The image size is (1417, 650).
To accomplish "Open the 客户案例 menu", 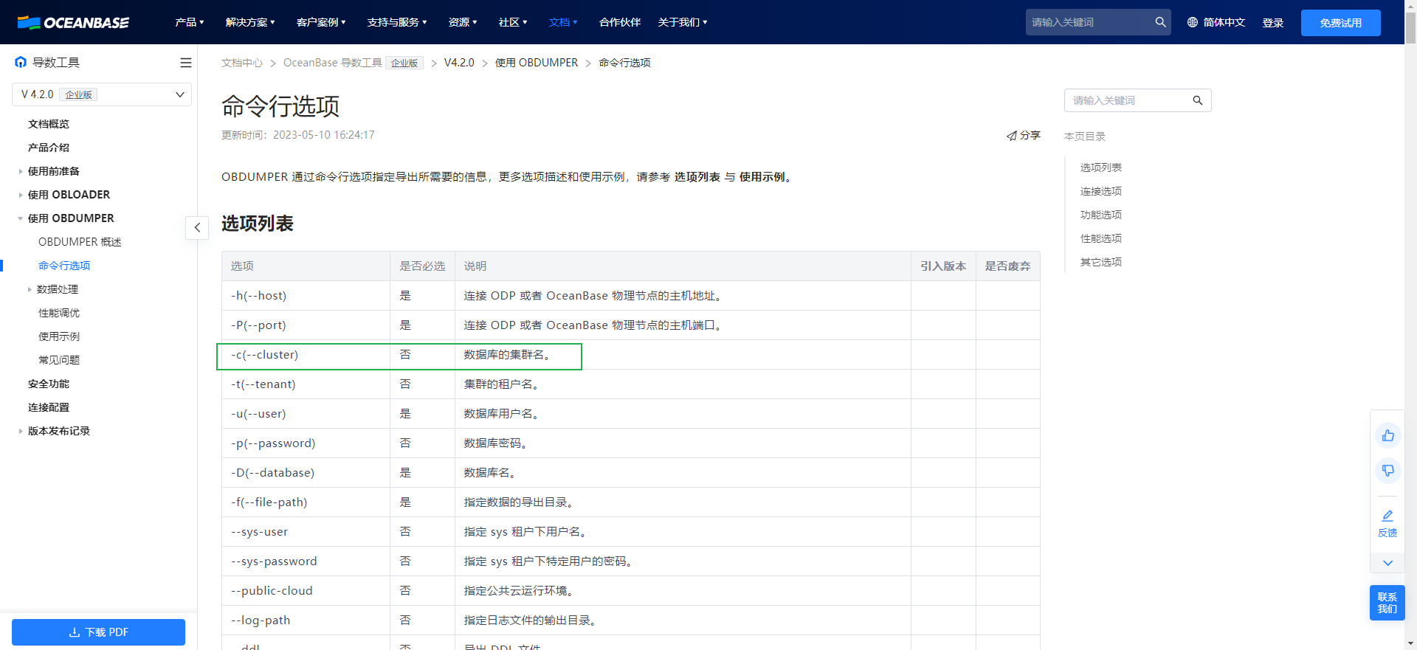I will click(321, 22).
